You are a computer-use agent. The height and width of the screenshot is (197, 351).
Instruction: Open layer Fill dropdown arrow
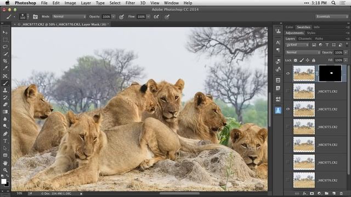346,60
